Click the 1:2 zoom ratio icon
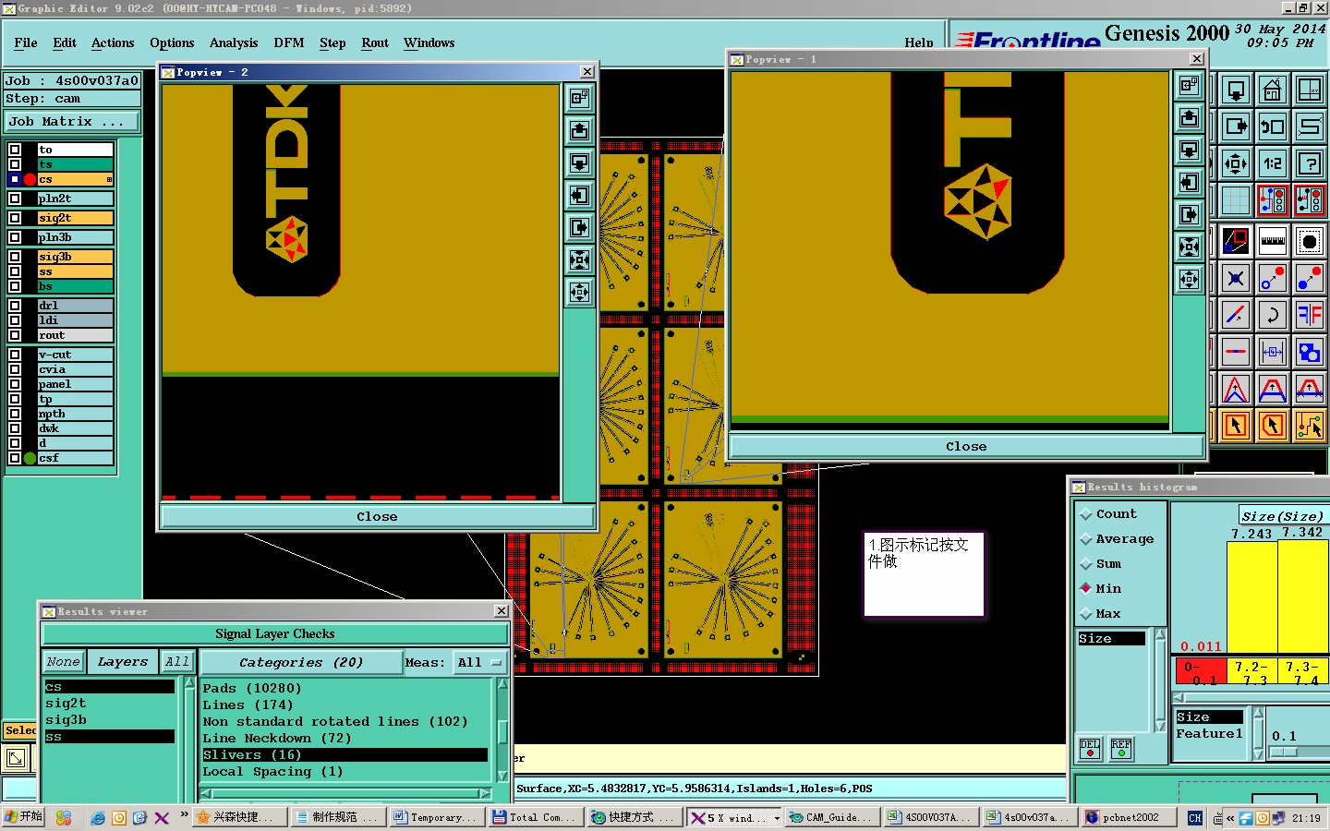 click(1273, 163)
